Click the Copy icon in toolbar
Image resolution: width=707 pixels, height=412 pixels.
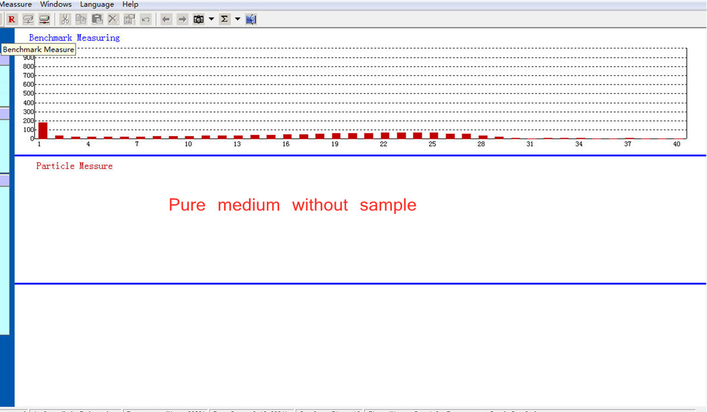[81, 19]
